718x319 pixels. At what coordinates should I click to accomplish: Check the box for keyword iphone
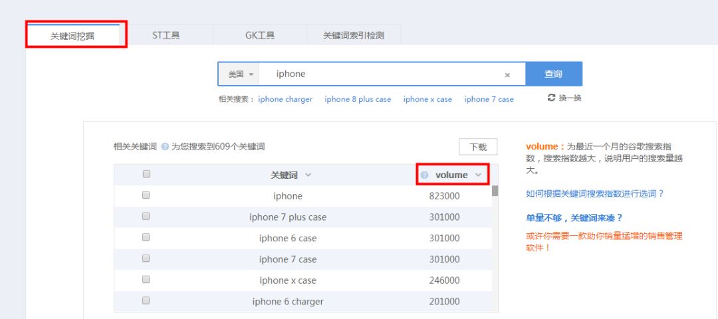pyautogui.click(x=146, y=195)
